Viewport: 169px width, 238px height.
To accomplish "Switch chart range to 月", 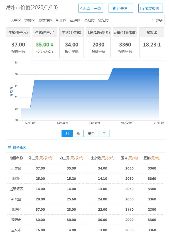I will click(x=67, y=133).
